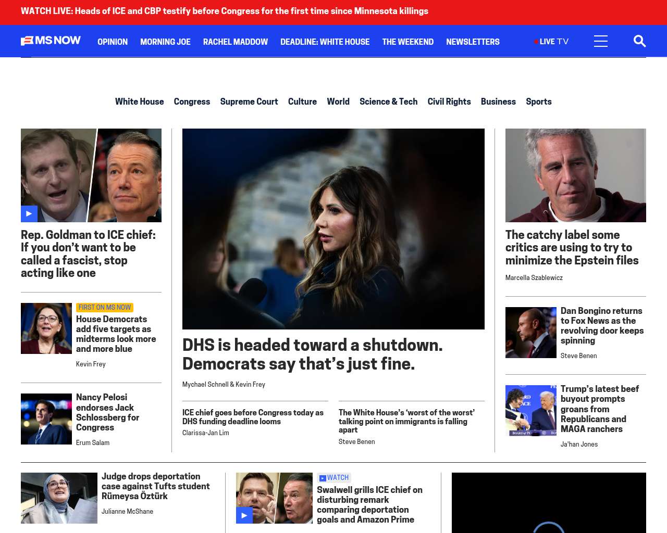Select the World topic tab
Viewport: 667px width, 533px height.
338,101
